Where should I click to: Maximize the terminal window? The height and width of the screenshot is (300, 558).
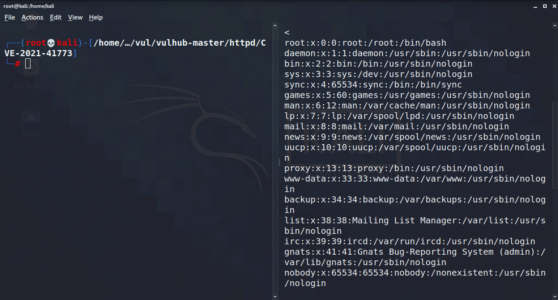(544, 6)
